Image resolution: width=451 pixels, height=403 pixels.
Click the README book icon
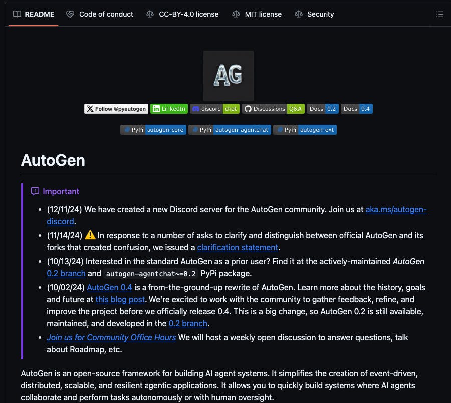pyautogui.click(x=17, y=14)
